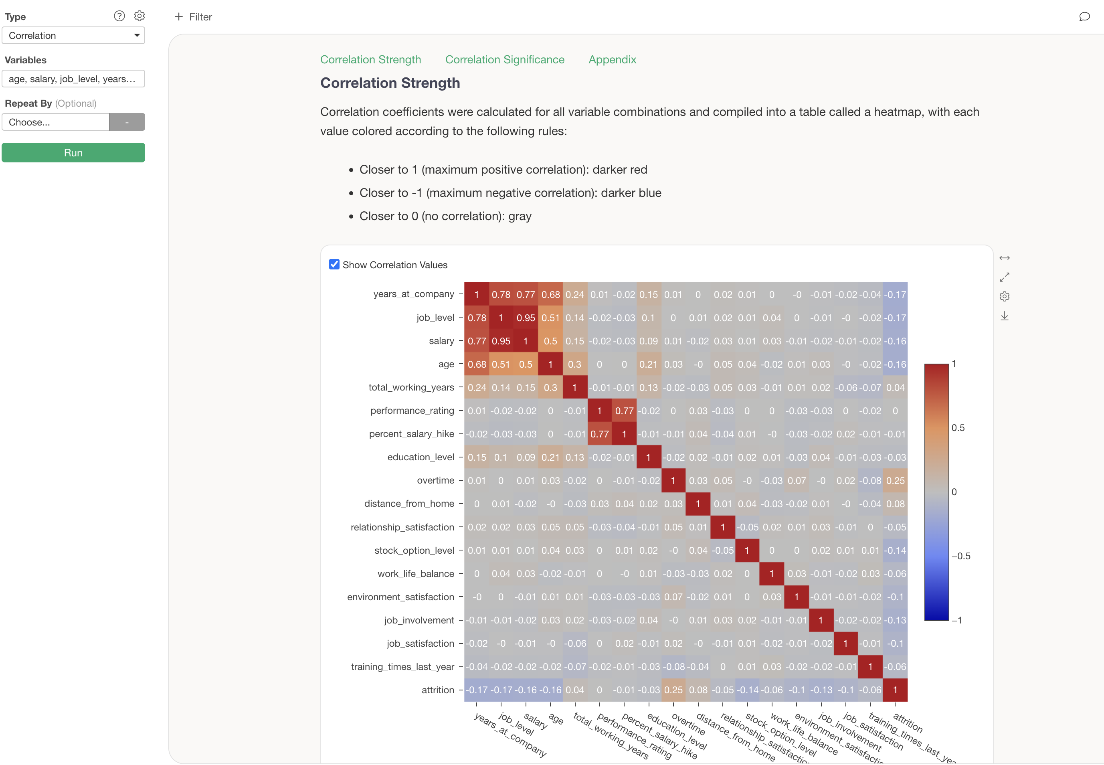
Task: Open the Repeat By Choose dropdown
Action: coord(56,122)
